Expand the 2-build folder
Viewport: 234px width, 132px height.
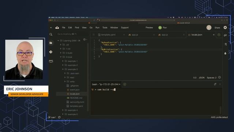(61, 53)
